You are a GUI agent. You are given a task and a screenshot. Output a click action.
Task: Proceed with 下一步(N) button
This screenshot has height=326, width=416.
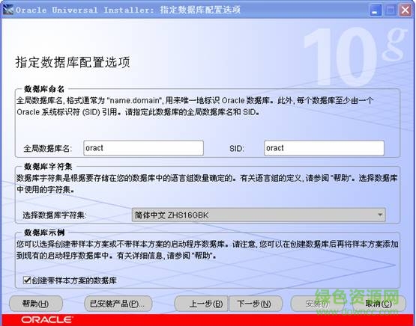[x=256, y=304]
